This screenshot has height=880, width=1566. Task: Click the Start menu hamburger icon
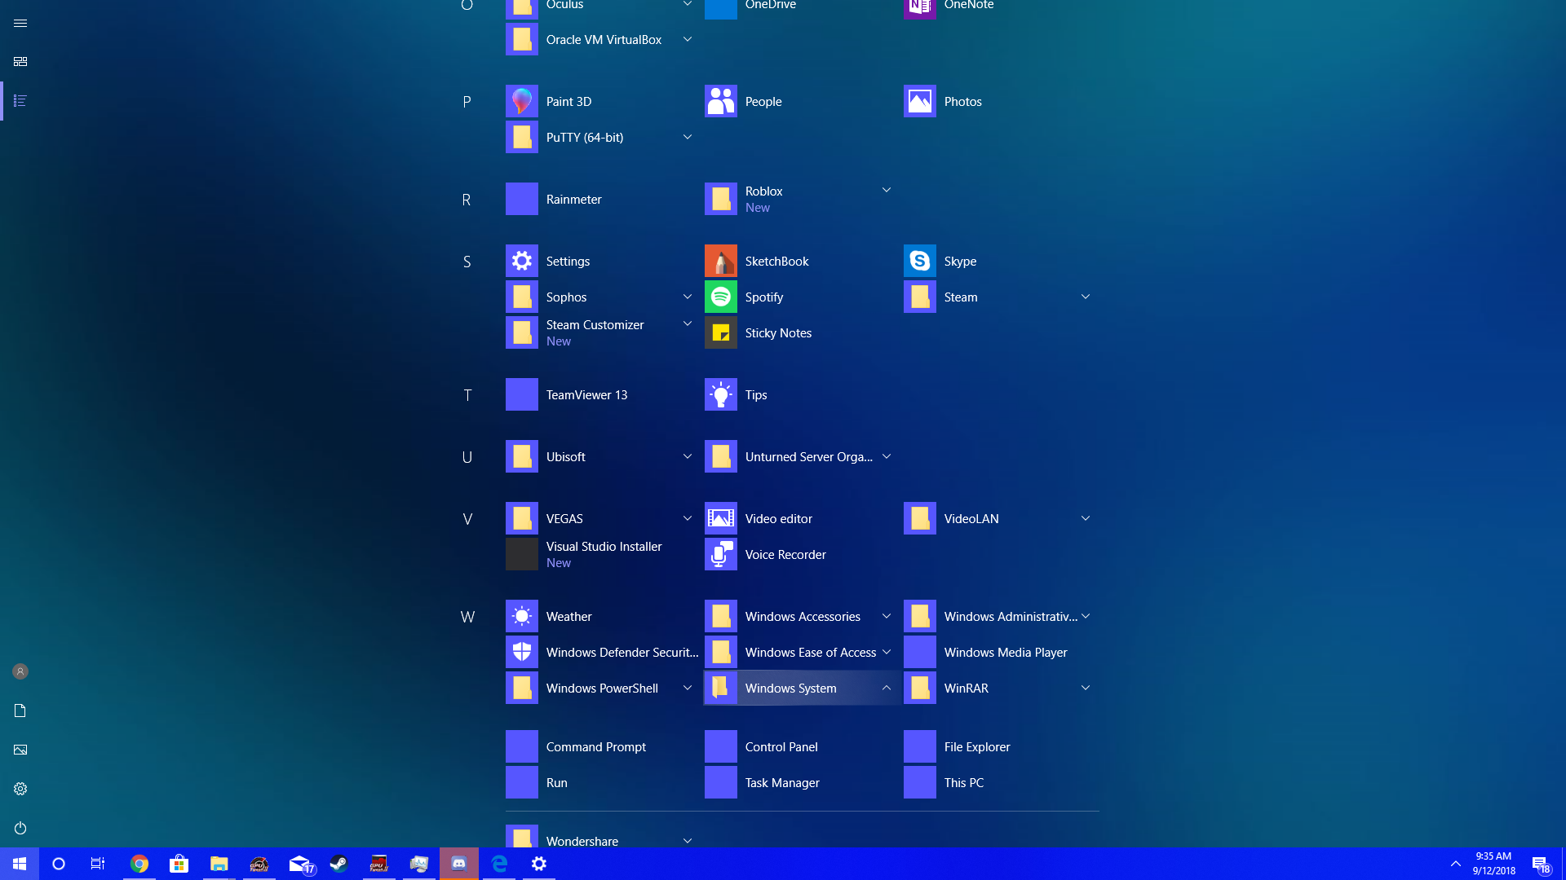coord(20,23)
